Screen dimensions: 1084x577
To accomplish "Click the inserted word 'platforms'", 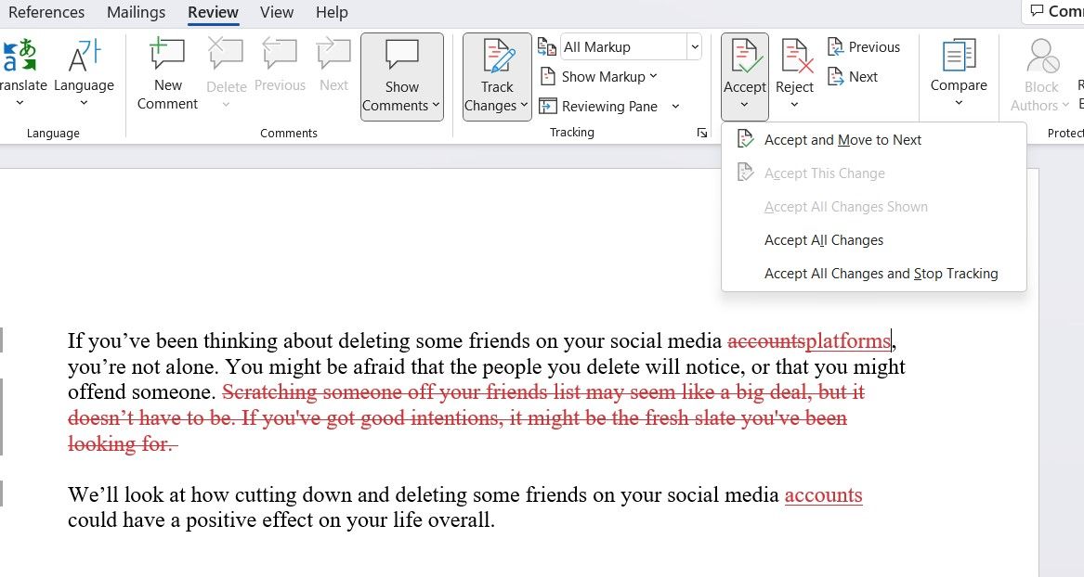I will (x=848, y=341).
